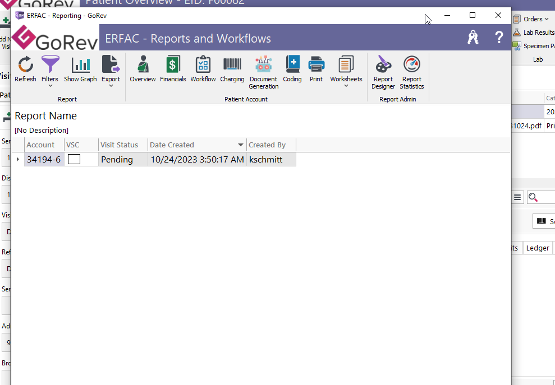Open Lab Results in background window

[x=534, y=33]
